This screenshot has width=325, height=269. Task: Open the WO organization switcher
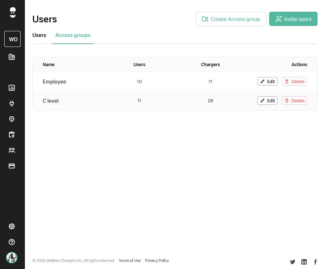point(12,39)
